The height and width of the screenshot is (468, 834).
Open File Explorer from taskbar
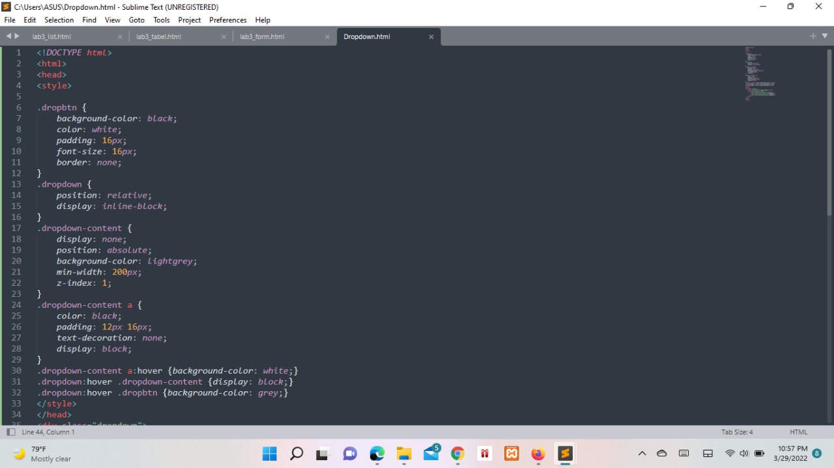(x=404, y=454)
